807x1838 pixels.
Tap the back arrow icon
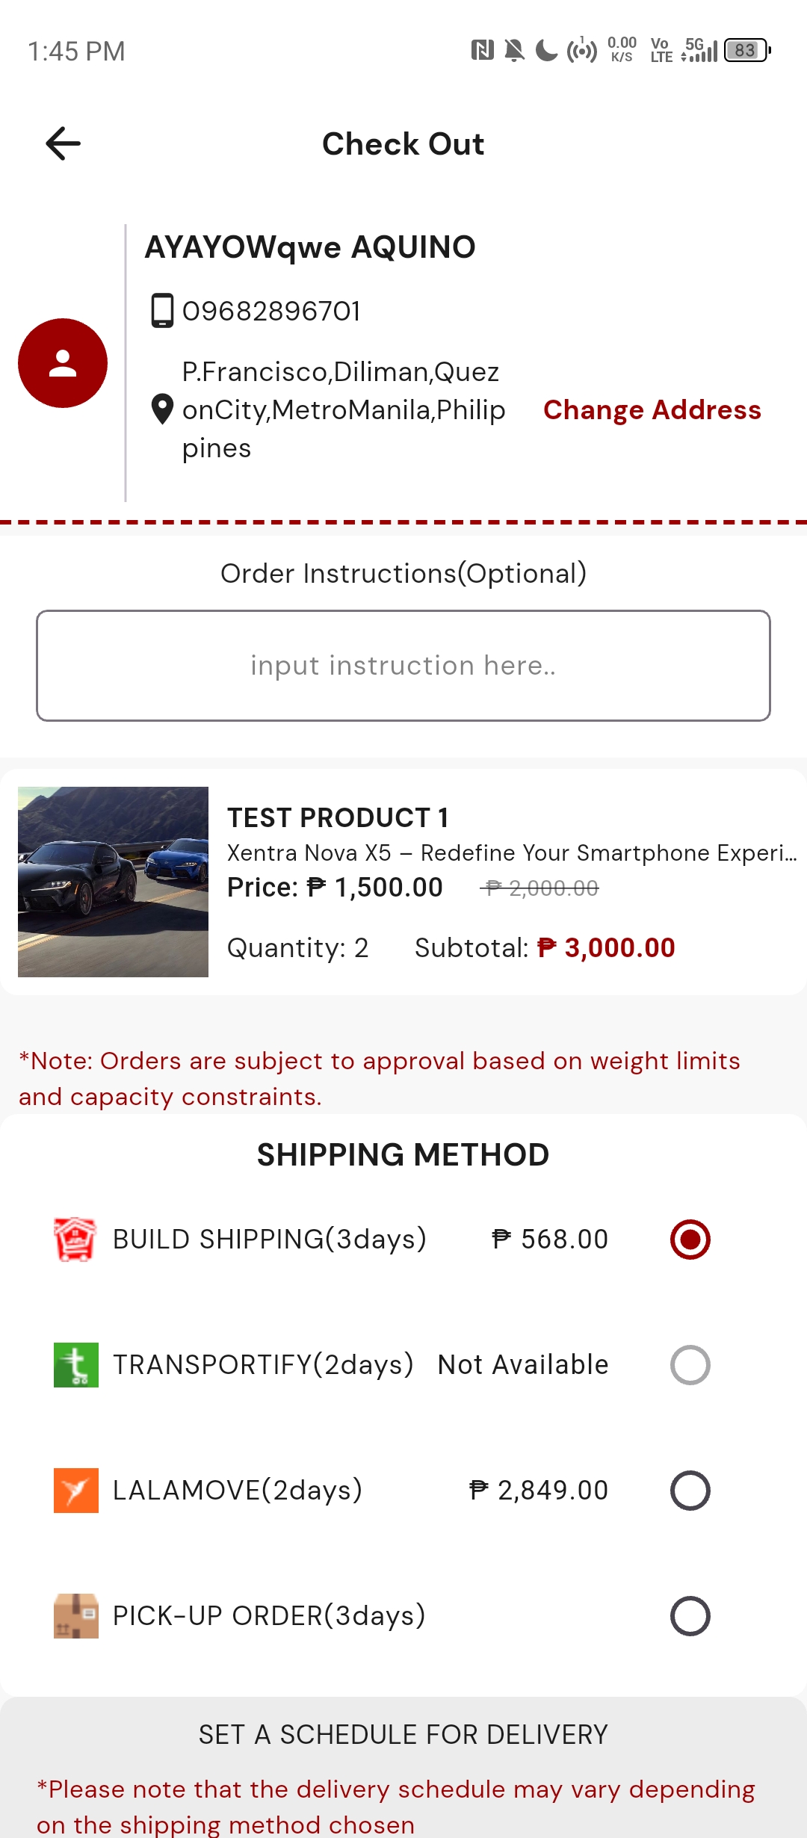click(x=64, y=143)
